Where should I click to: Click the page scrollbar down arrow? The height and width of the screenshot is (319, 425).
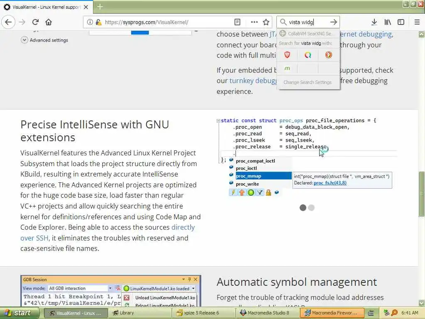(422, 303)
